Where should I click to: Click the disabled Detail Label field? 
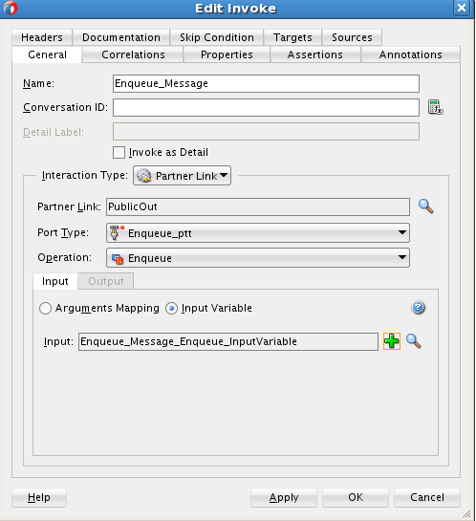[x=266, y=132]
